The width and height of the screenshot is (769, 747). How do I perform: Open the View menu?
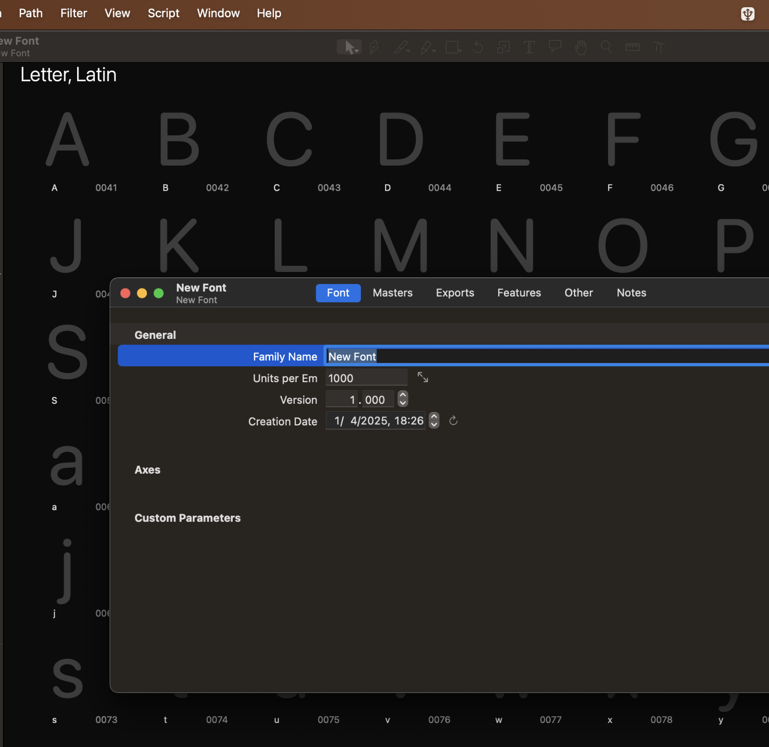click(117, 13)
